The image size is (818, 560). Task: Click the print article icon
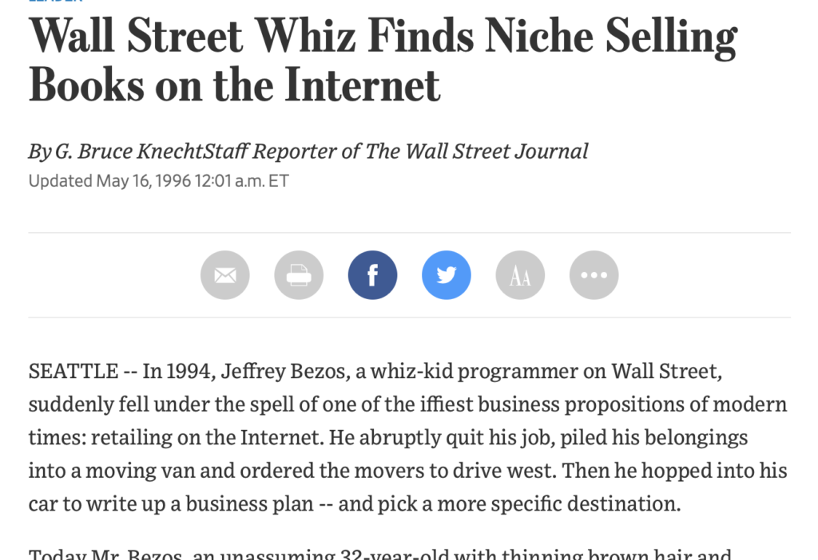(x=299, y=275)
